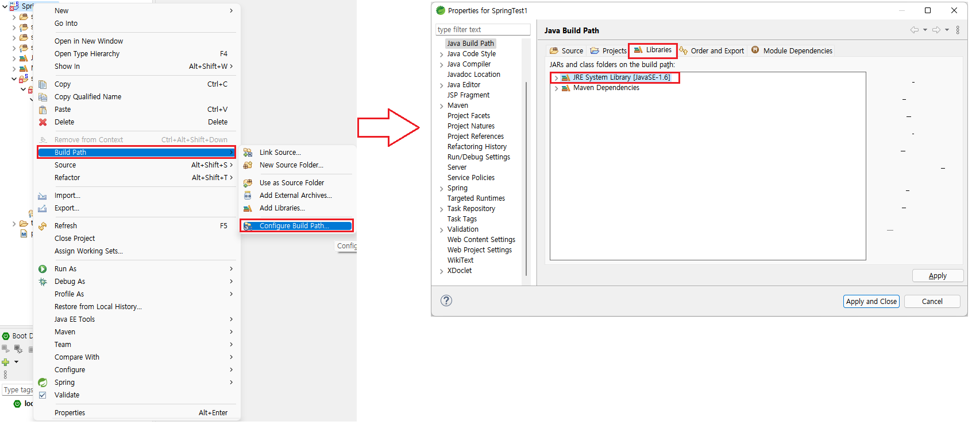Click the Copy Qualified Name icon
The image size is (972, 433).
point(43,97)
